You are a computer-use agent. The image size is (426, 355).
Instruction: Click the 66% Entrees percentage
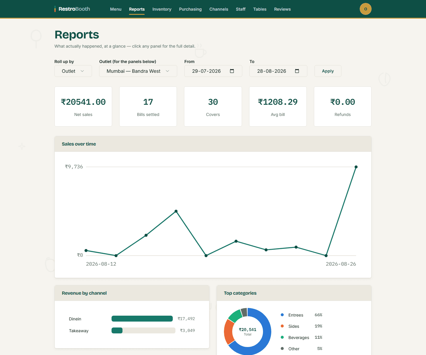(318, 315)
